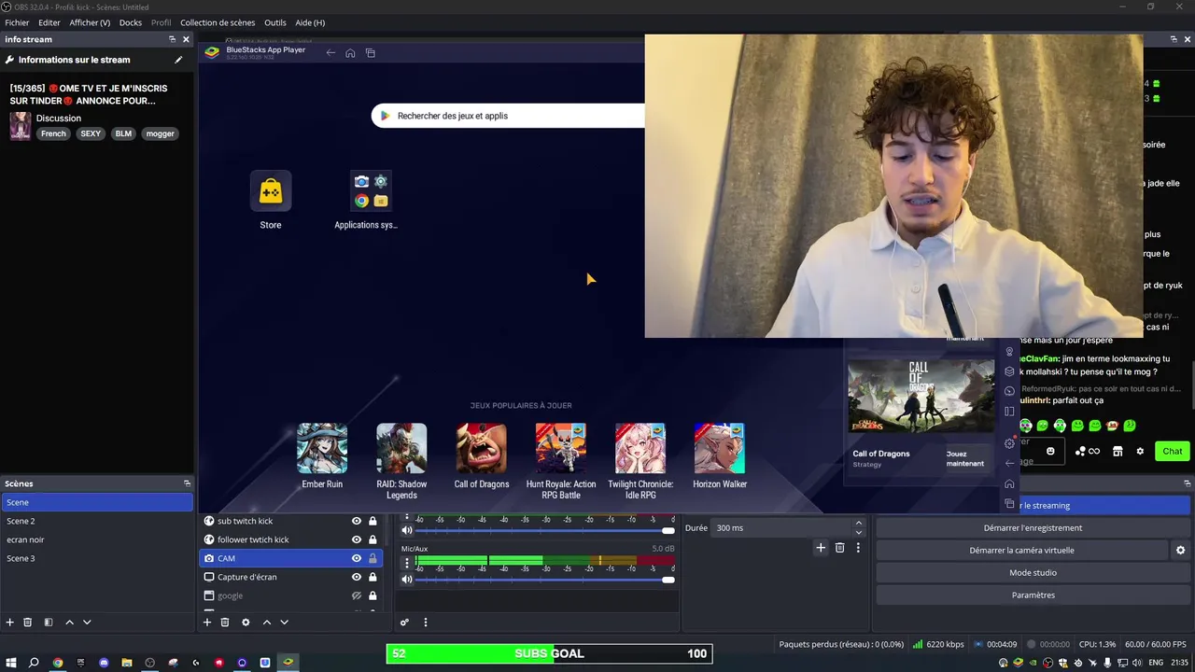Open the Outils menu

275,22
